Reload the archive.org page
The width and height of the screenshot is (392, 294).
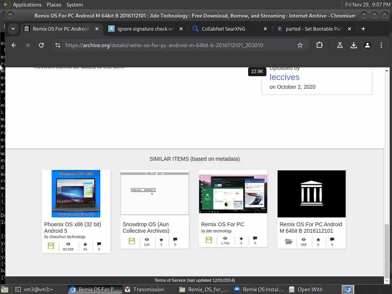41,45
